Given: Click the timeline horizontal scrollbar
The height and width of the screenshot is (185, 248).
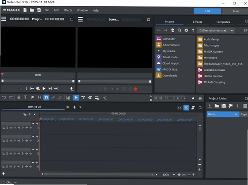Looking at the screenshot, I should 99,174.
